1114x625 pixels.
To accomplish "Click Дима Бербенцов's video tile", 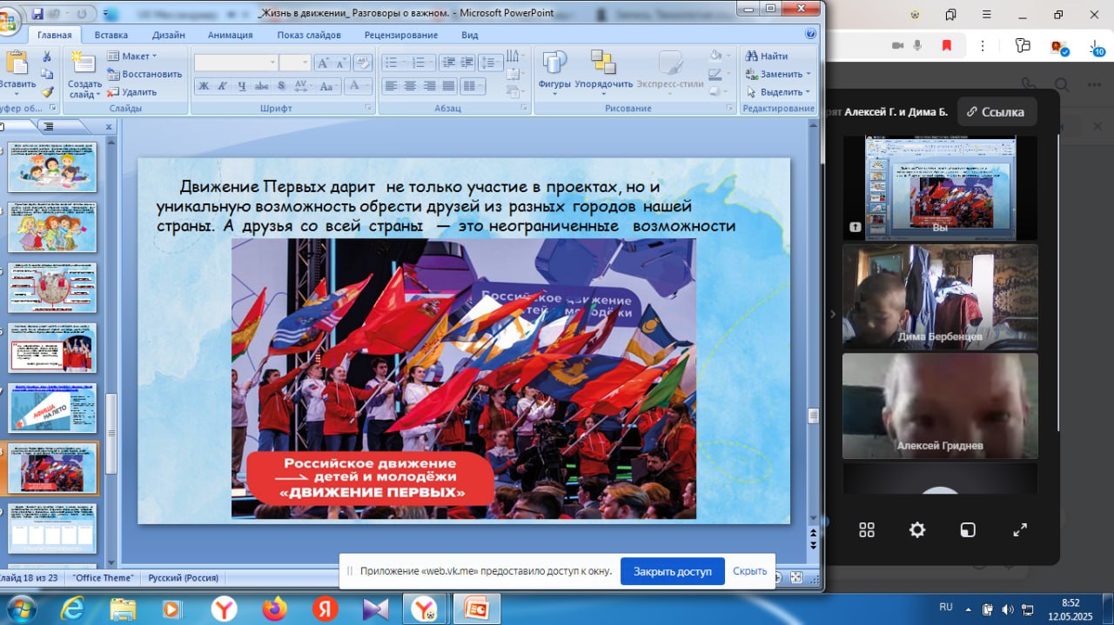I will [x=940, y=296].
